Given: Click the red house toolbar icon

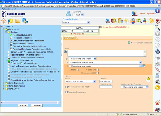Looking at the screenshot, I should pyautogui.click(x=158, y=21).
